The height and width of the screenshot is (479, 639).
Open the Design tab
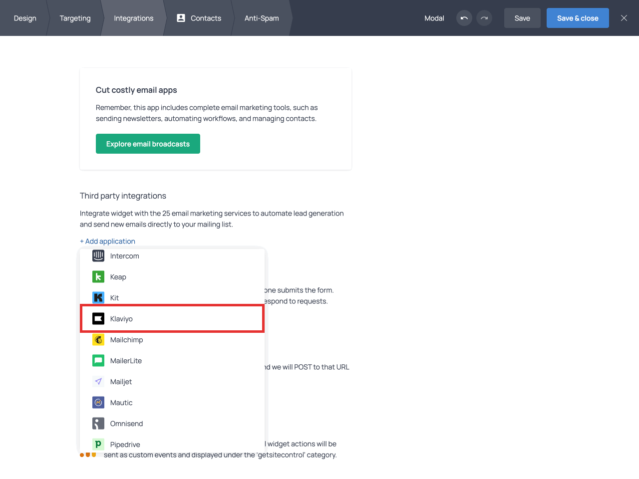25,18
